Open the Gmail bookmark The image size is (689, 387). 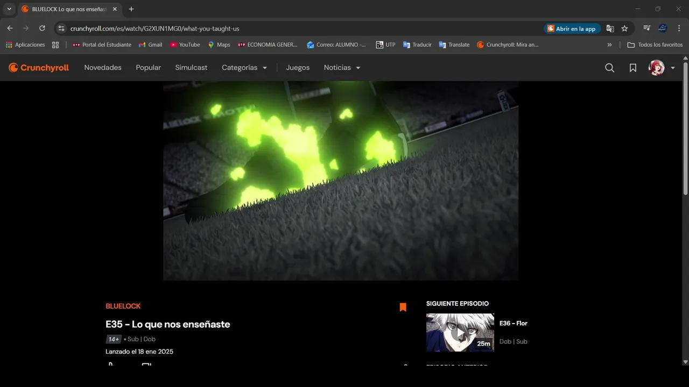(150, 45)
